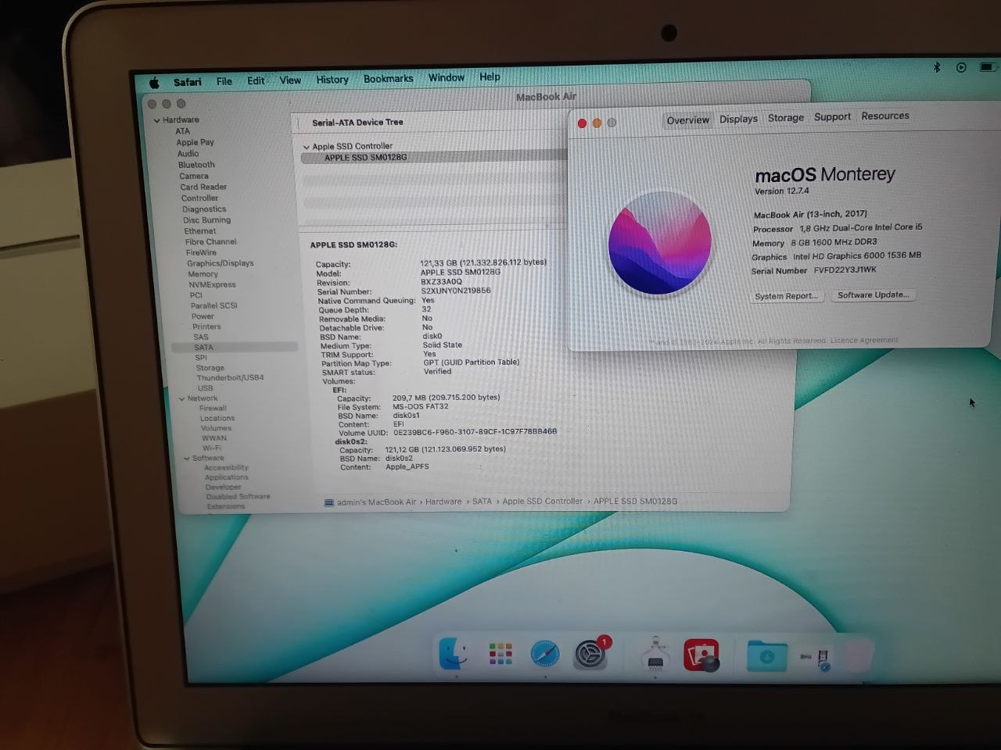Collapse the Apple SSD Controller tree node
This screenshot has width=1001, height=750.
(307, 147)
